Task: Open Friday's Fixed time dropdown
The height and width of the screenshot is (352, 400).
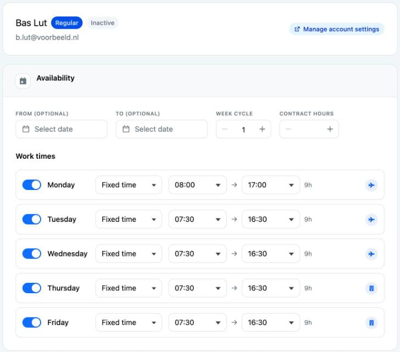Action: [x=129, y=322]
